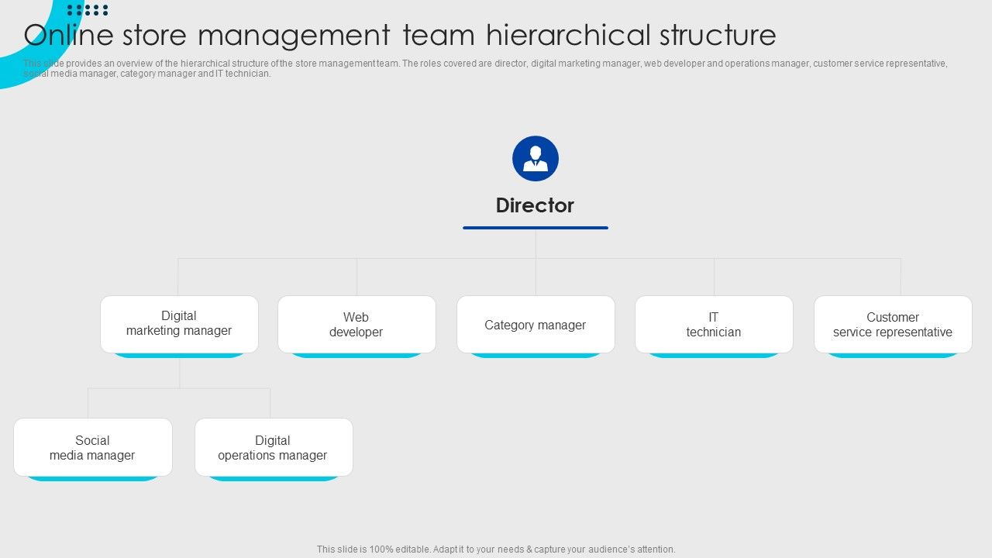Select the Digital marketing manager box
Viewport: 992px width, 558px height.
pos(179,325)
